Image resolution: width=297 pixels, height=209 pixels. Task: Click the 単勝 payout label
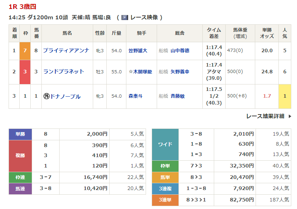point(20,134)
